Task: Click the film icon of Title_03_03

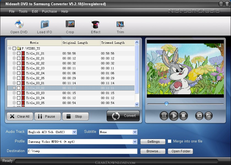Action: (x=23, y=93)
